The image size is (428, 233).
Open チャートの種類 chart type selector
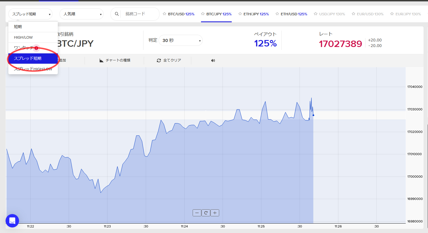click(x=115, y=60)
